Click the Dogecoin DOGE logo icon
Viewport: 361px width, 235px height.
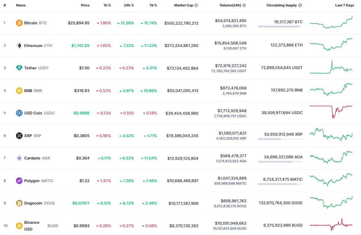[x=19, y=203]
